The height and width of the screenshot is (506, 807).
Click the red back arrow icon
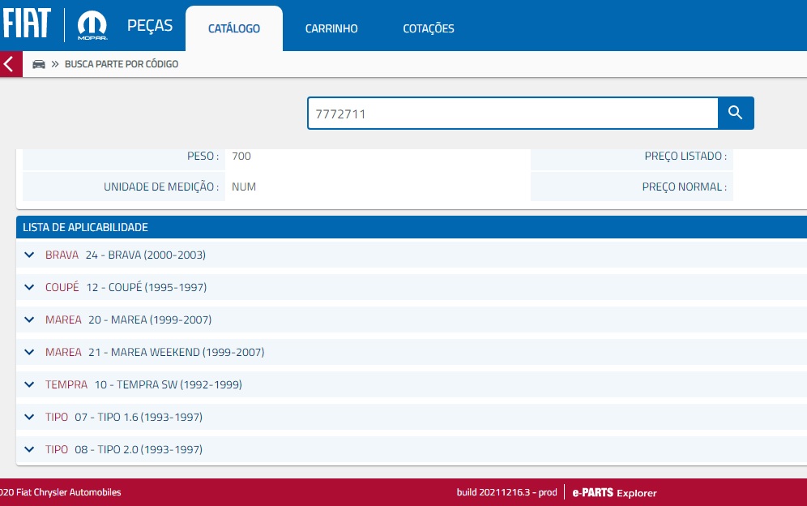click(x=11, y=64)
